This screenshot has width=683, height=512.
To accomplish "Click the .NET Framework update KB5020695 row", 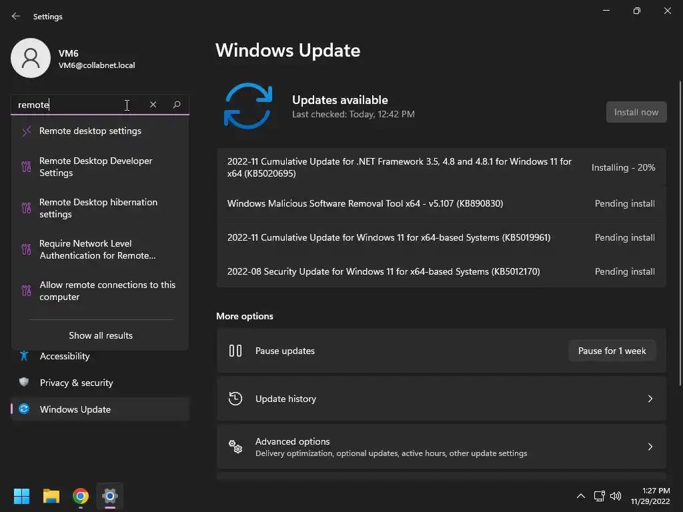I will pyautogui.click(x=442, y=167).
